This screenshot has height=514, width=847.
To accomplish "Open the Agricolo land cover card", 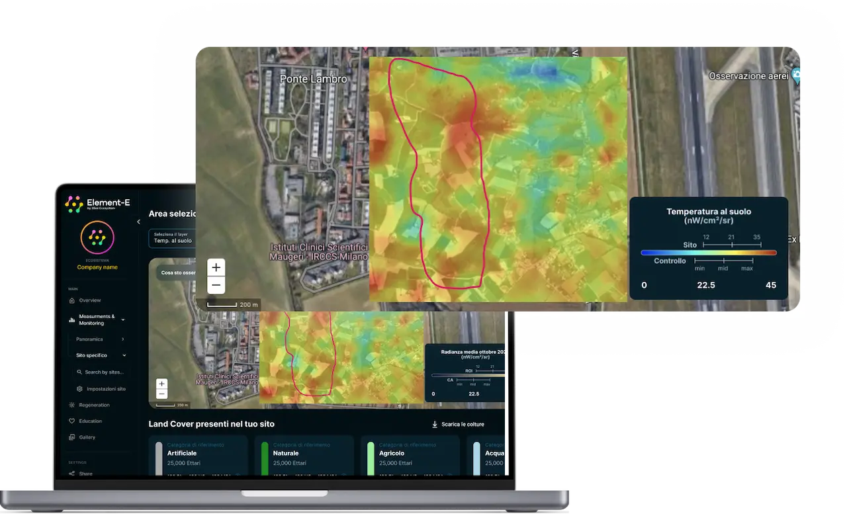I will click(x=410, y=455).
